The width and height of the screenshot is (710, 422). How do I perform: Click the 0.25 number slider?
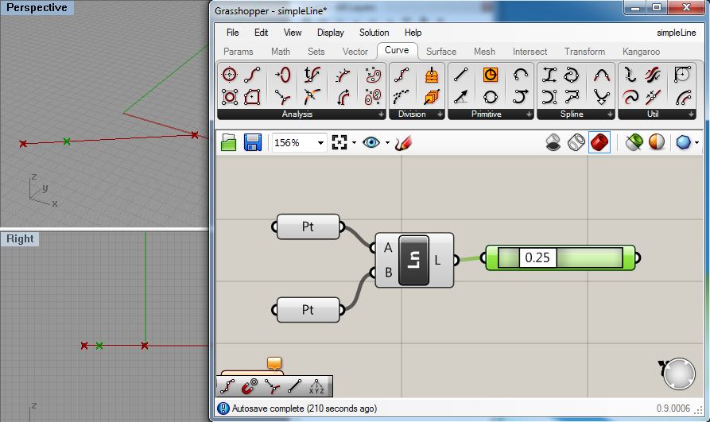(x=560, y=258)
